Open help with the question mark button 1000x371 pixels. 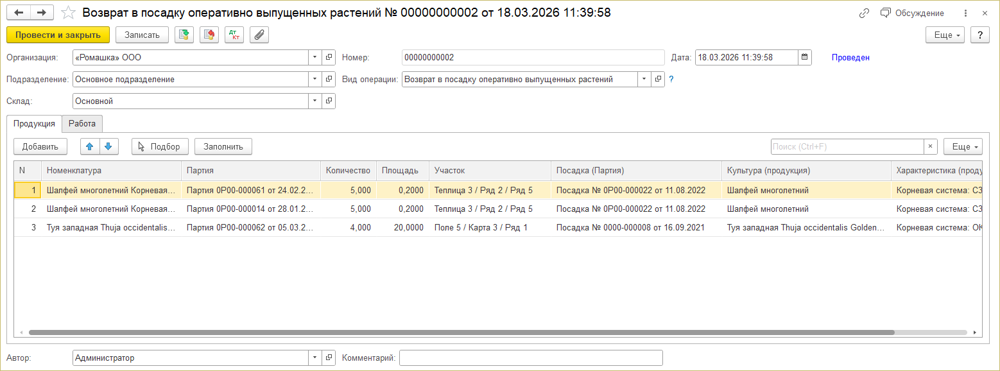coord(979,35)
